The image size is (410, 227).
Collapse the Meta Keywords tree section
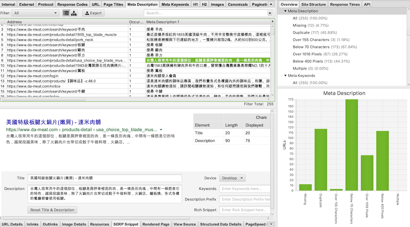[x=285, y=76]
